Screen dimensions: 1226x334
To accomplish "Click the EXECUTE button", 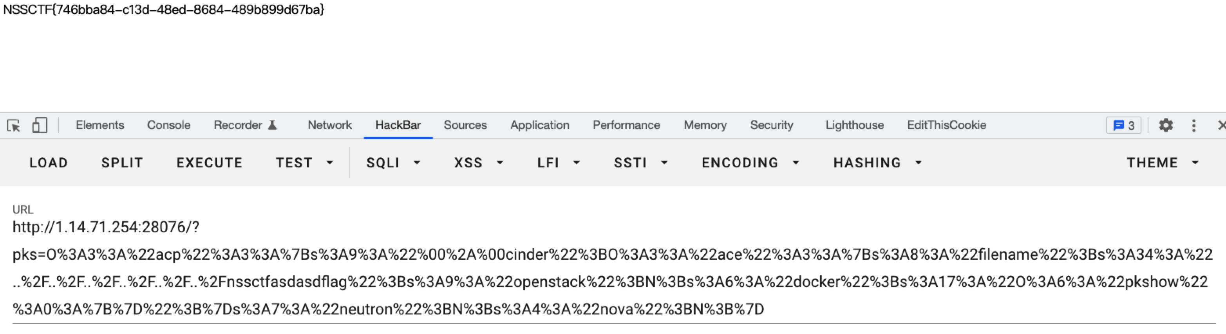I will point(210,163).
